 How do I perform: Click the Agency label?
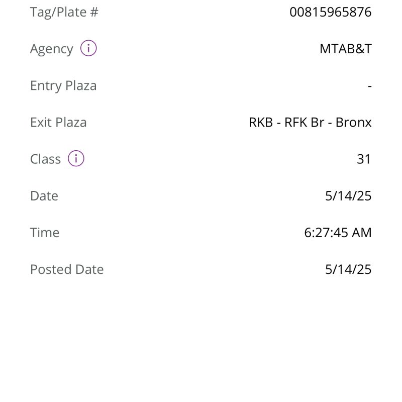(52, 49)
